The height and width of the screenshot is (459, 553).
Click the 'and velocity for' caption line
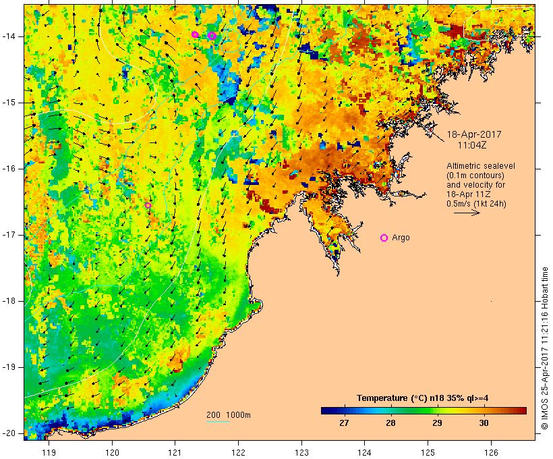[475, 185]
